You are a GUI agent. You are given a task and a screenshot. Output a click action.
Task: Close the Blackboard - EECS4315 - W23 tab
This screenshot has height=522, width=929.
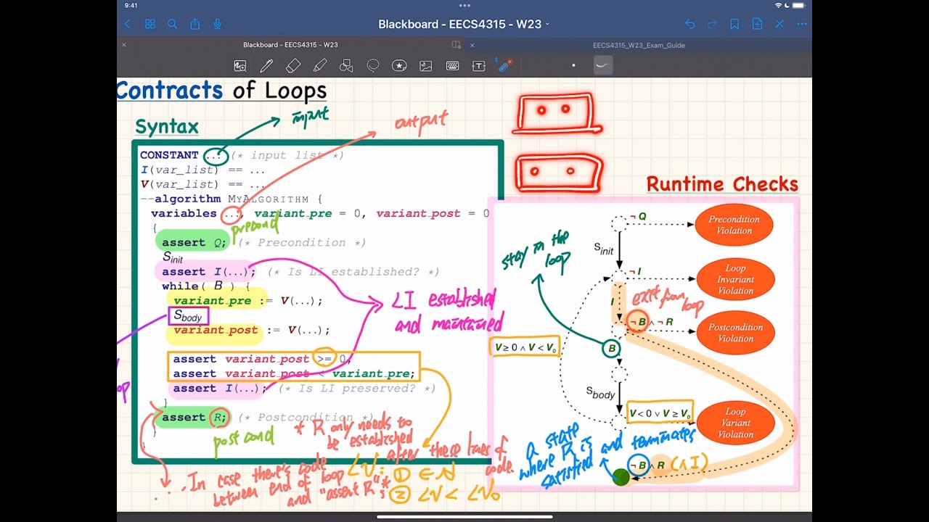point(124,45)
